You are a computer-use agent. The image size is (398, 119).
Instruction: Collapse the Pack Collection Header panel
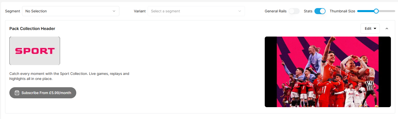tap(387, 28)
